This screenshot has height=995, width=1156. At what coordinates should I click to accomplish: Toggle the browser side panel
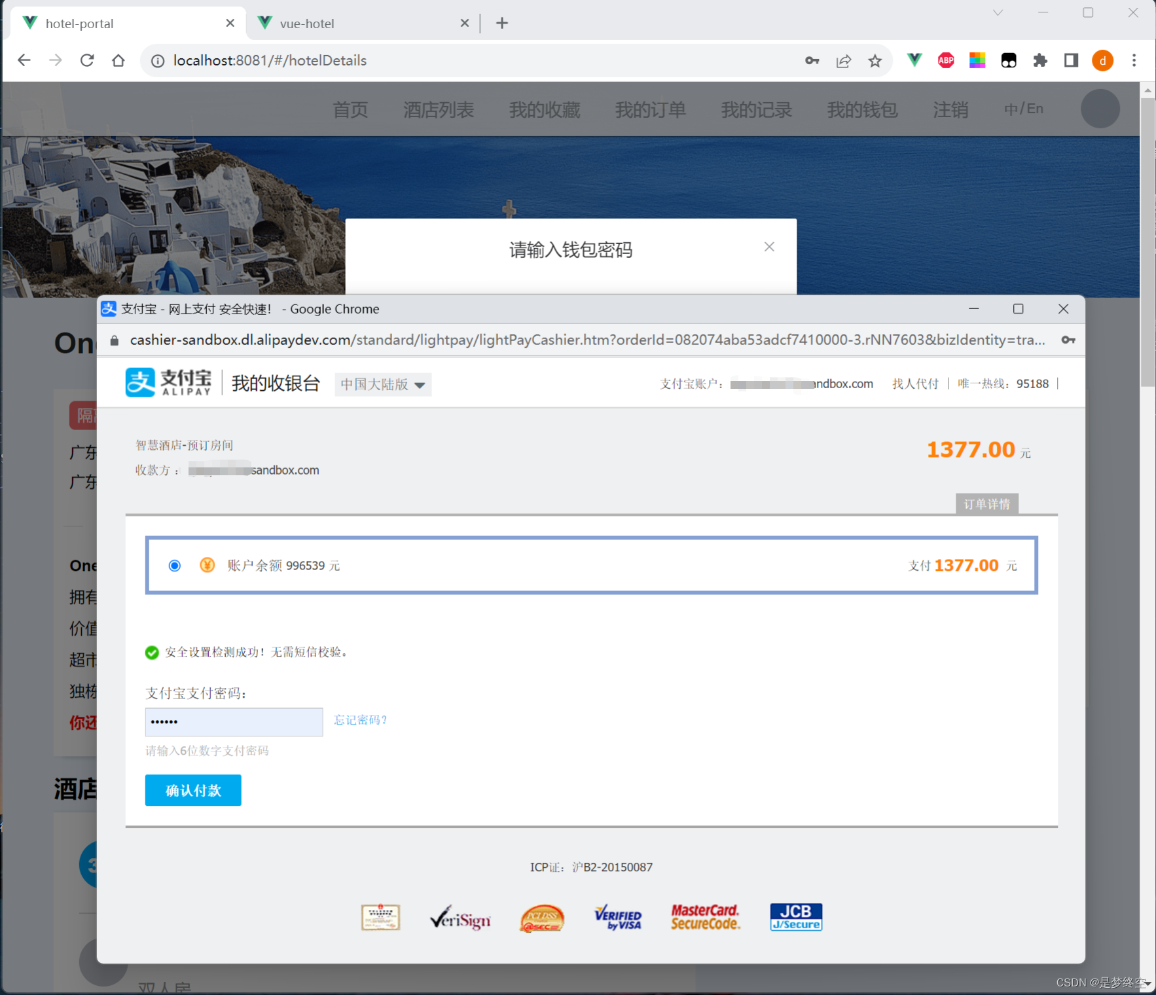pos(1072,60)
